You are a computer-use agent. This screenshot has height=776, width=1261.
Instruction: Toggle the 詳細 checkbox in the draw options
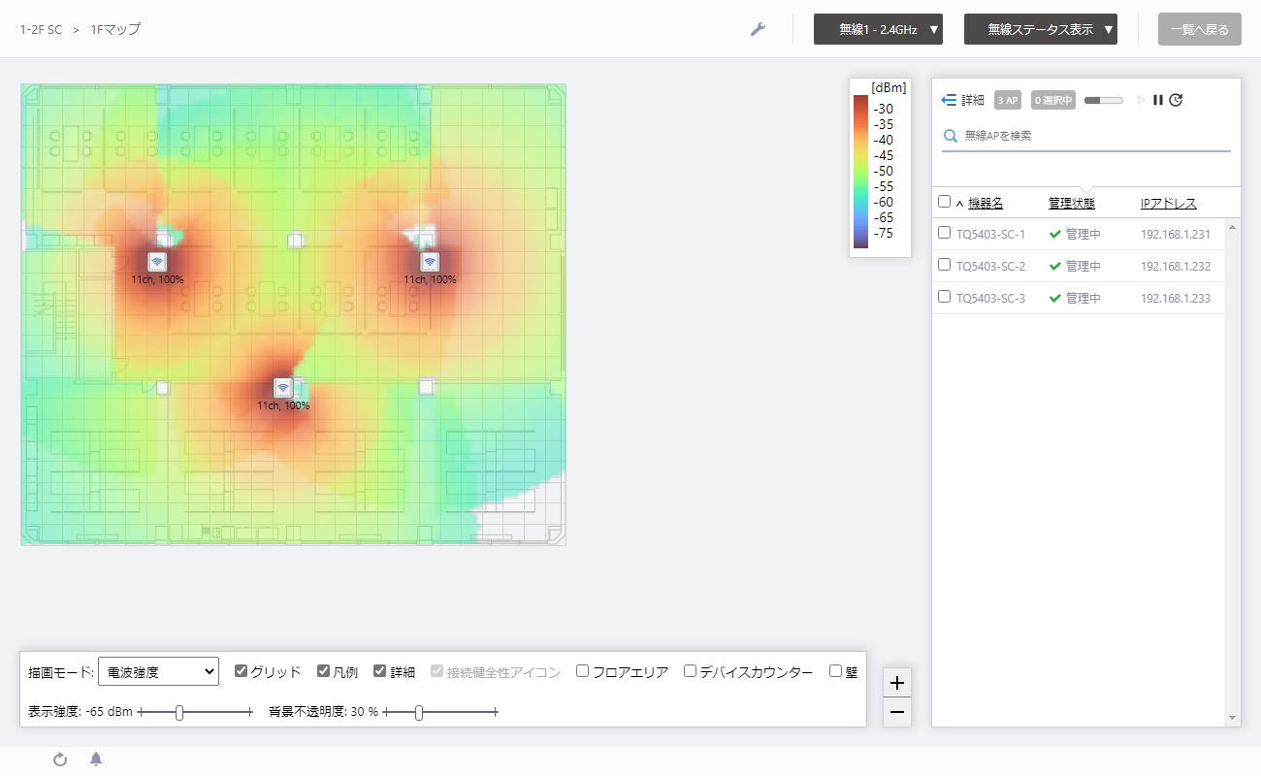(x=380, y=670)
